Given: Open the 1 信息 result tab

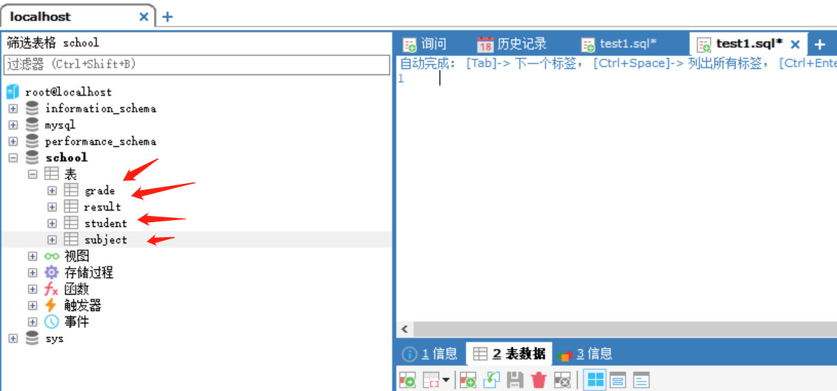Looking at the screenshot, I should (430, 353).
